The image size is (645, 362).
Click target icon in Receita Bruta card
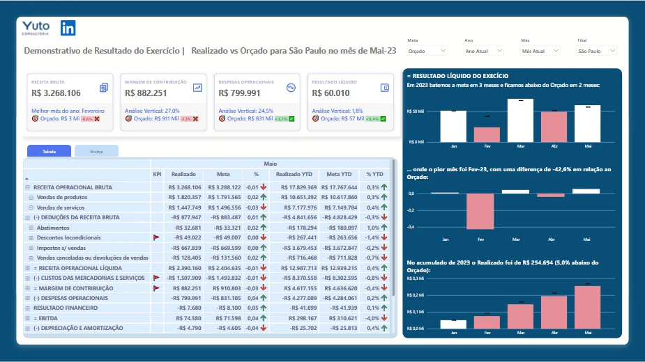(35, 119)
